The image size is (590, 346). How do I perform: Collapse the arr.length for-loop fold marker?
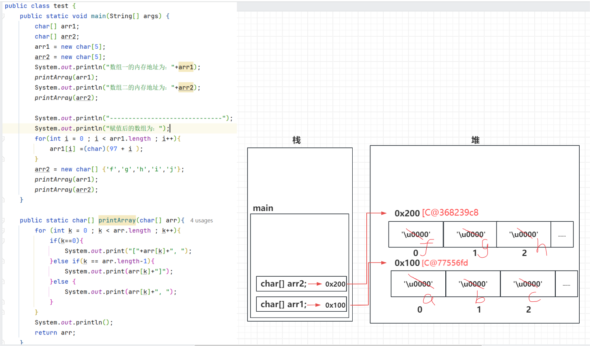[3, 230]
